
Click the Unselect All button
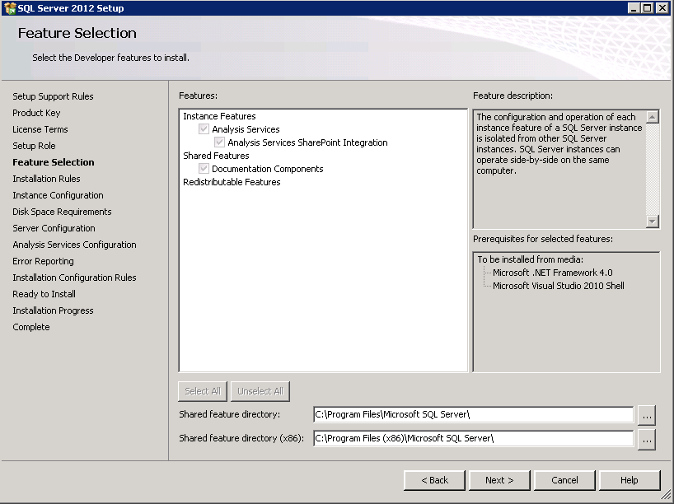pyautogui.click(x=260, y=391)
